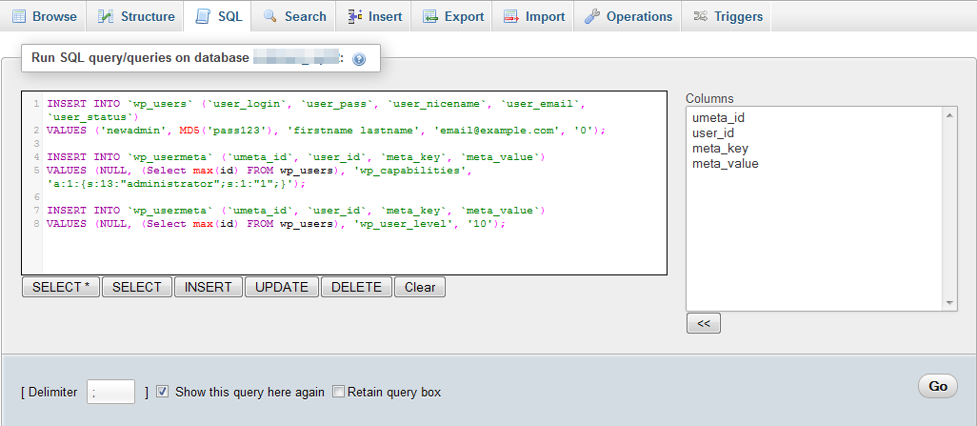Image resolution: width=977 pixels, height=426 pixels.
Task: Insert selected column with << button
Action: [x=703, y=323]
